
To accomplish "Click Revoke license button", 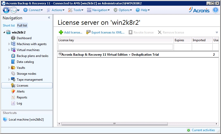I will 141,32.
